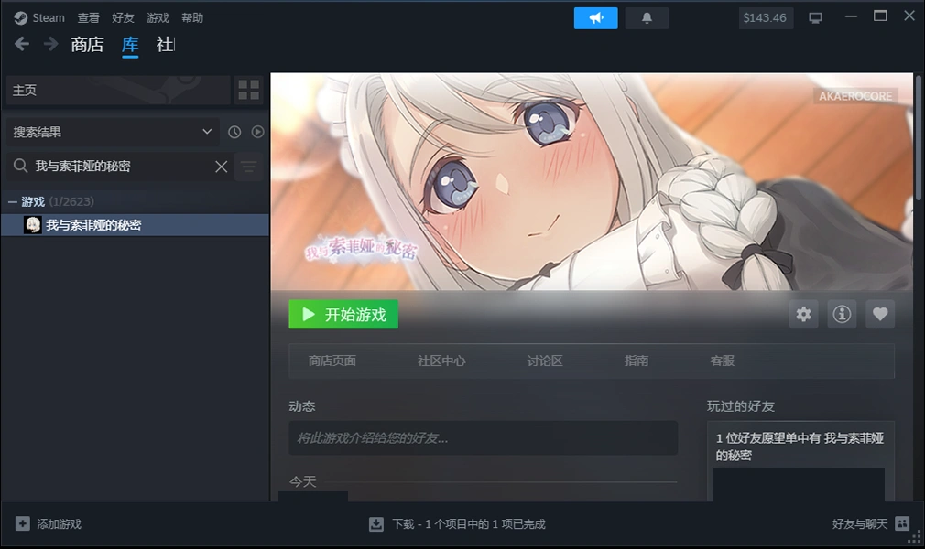Open the 客服 link

coord(722,361)
